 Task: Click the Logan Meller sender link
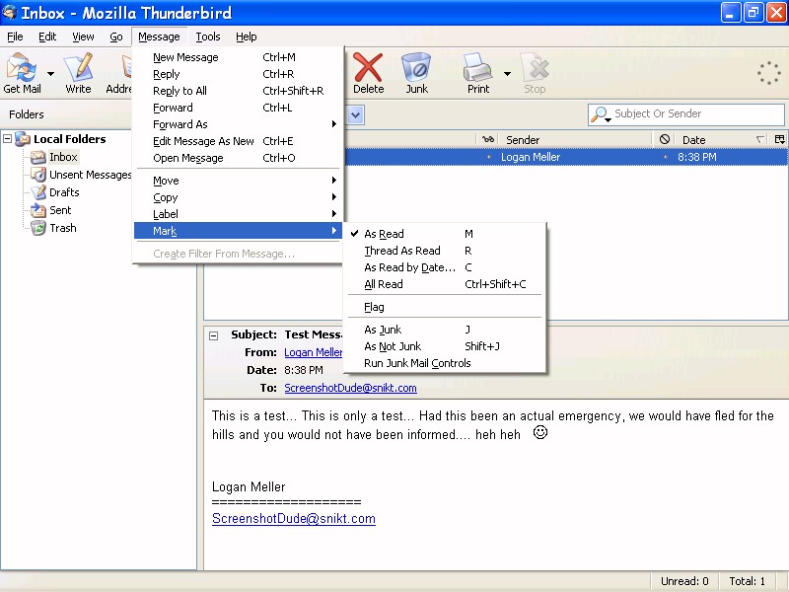click(314, 352)
